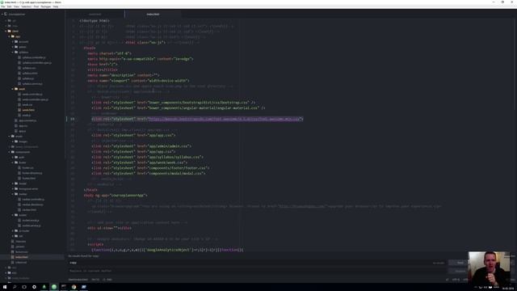Click the Find button in the find panel

(x=460, y=263)
